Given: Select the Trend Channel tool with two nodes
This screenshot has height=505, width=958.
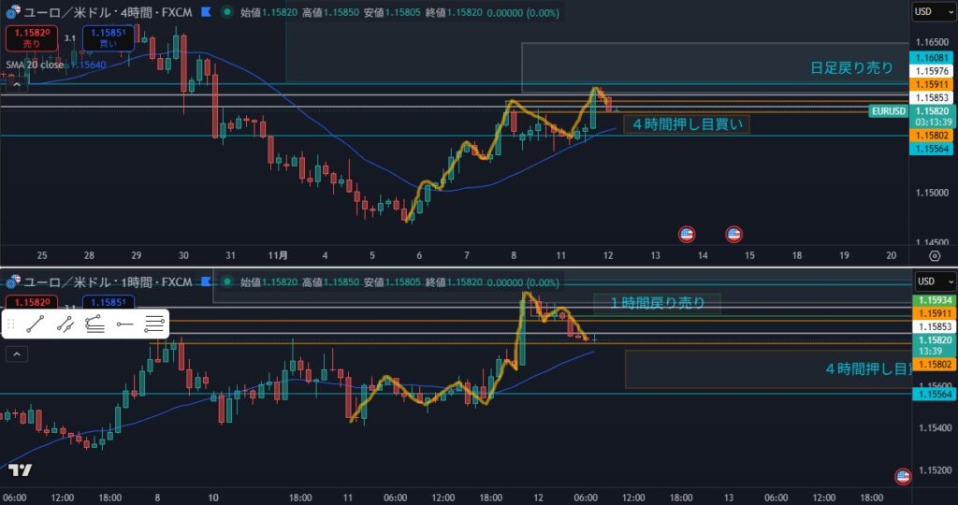Looking at the screenshot, I should tap(65, 325).
